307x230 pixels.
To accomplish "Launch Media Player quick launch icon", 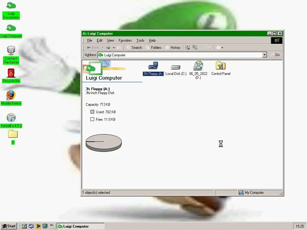I will [x=38, y=226].
